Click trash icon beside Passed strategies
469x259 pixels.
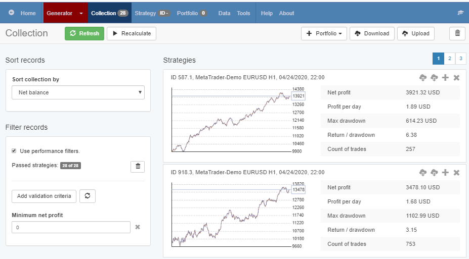coord(137,166)
